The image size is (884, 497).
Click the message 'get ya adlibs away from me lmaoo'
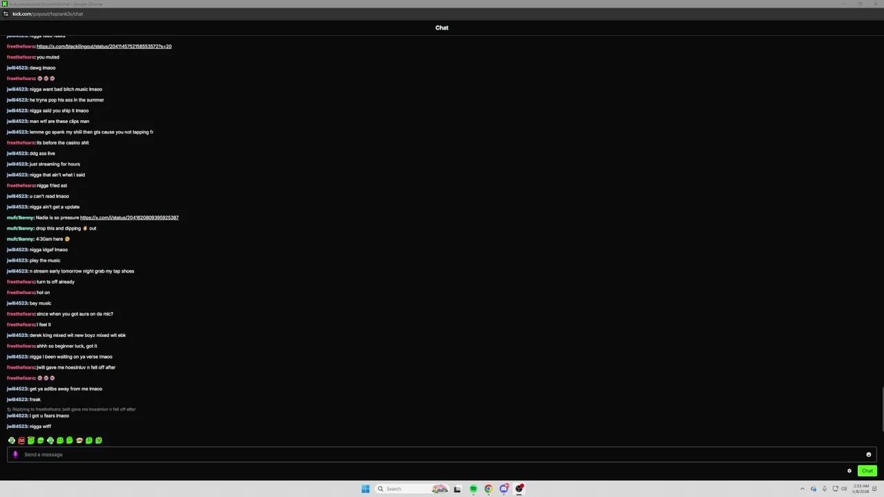66,389
